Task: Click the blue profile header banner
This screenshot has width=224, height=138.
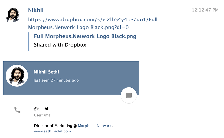Action: click(71, 78)
